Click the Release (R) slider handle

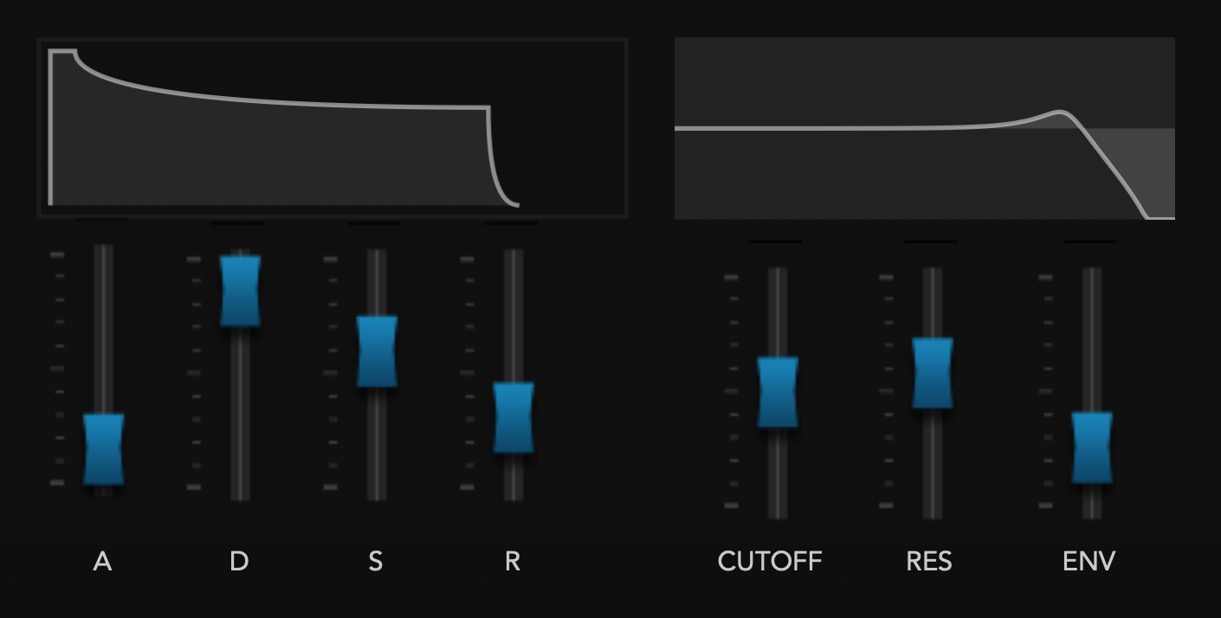coord(514,417)
